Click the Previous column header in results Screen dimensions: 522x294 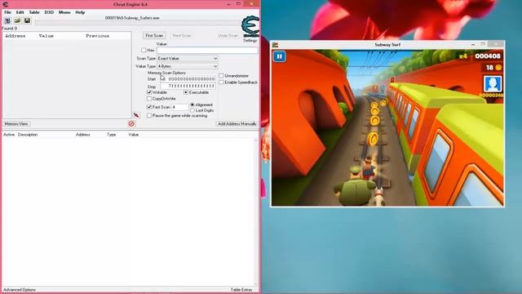pyautogui.click(x=98, y=36)
